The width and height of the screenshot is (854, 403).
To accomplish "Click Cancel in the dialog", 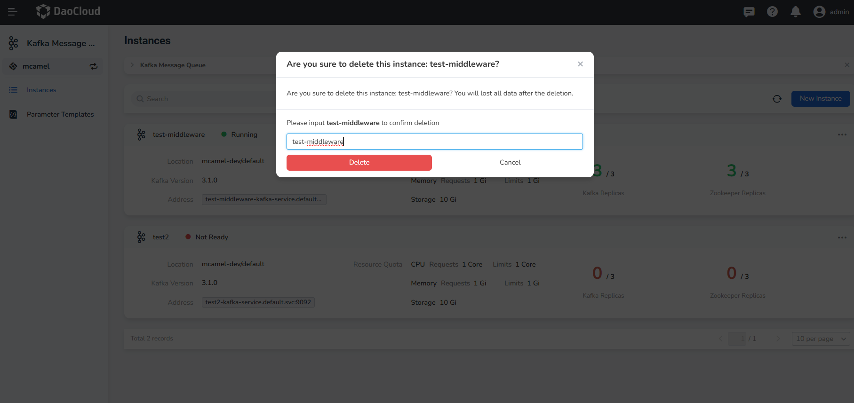I will click(510, 162).
